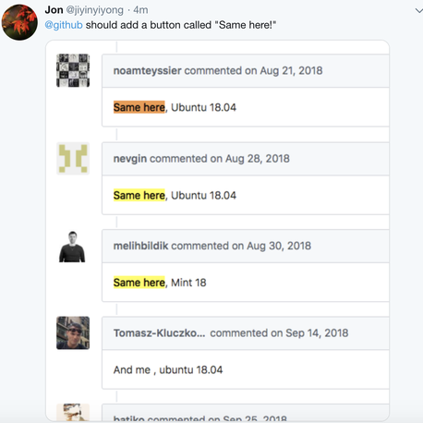Image resolution: width=423 pixels, height=423 pixels.
Task: Click melihbildik's profile photo
Action: [x=72, y=247]
